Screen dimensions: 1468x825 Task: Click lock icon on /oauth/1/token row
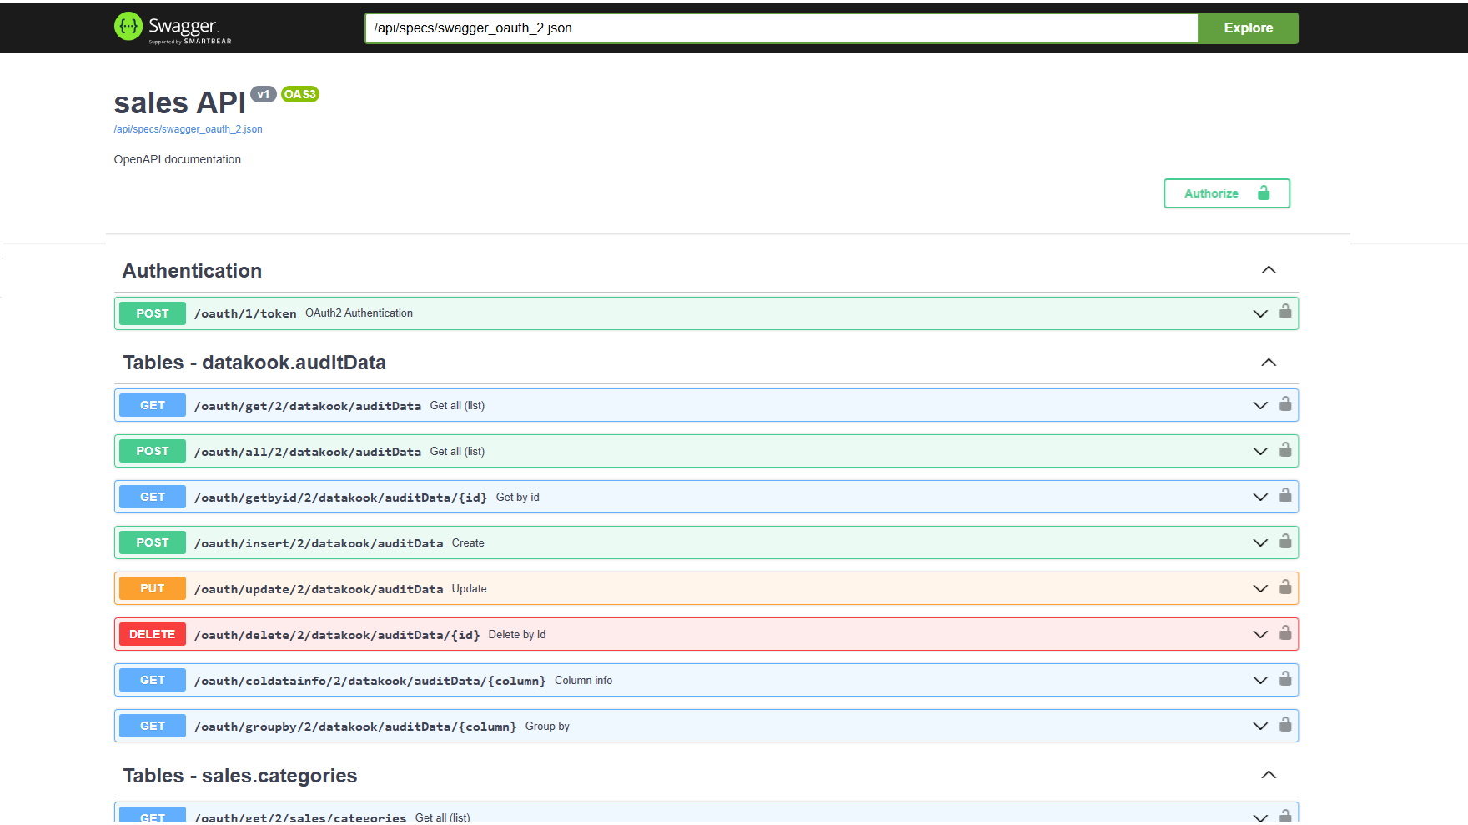[1285, 312]
